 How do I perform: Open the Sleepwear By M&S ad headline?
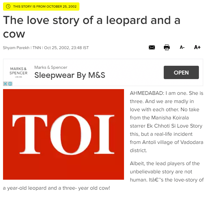(x=70, y=75)
